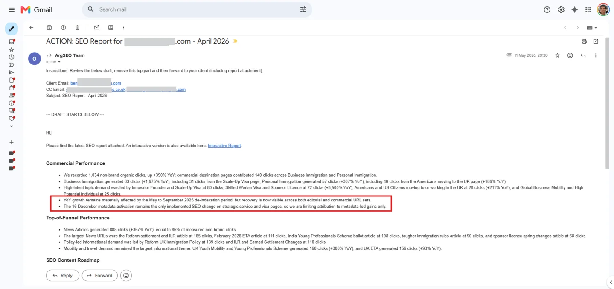
Task: Mark this email as unread
Action: tap(96, 27)
